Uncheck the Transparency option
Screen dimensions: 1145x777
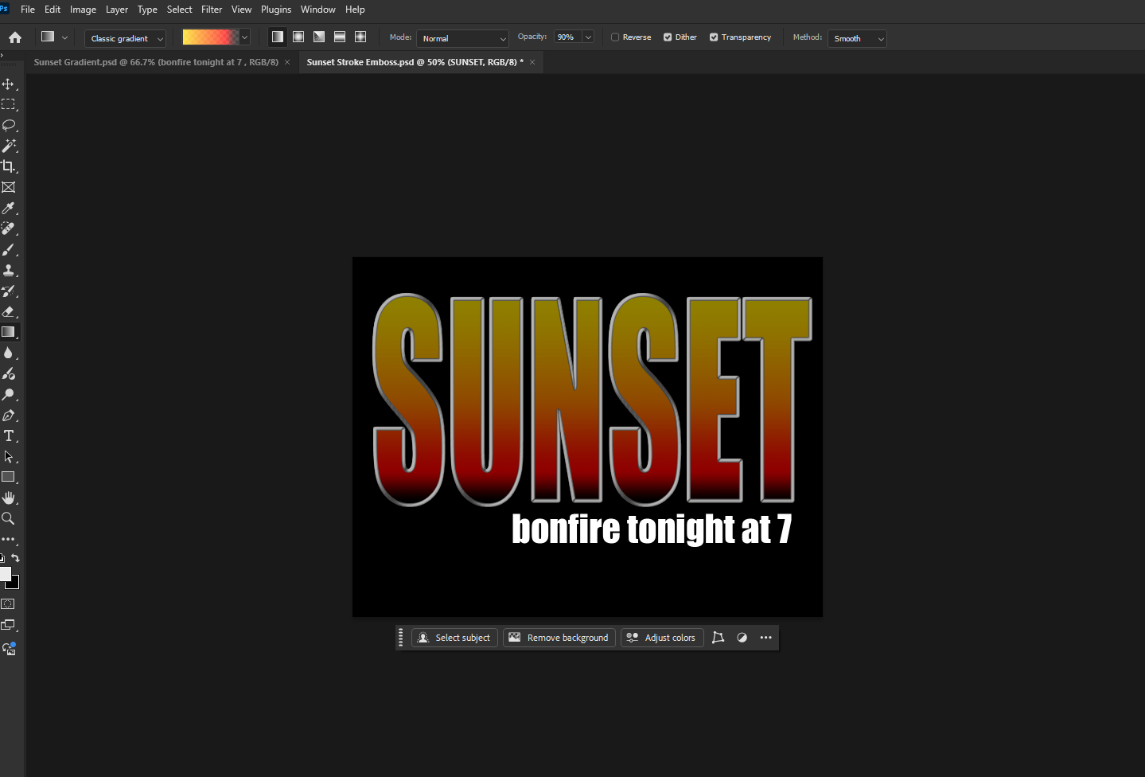[713, 37]
